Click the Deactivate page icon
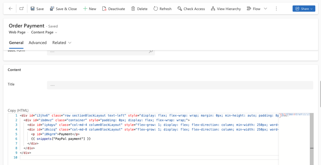This screenshot has height=165, width=321. click(104, 9)
